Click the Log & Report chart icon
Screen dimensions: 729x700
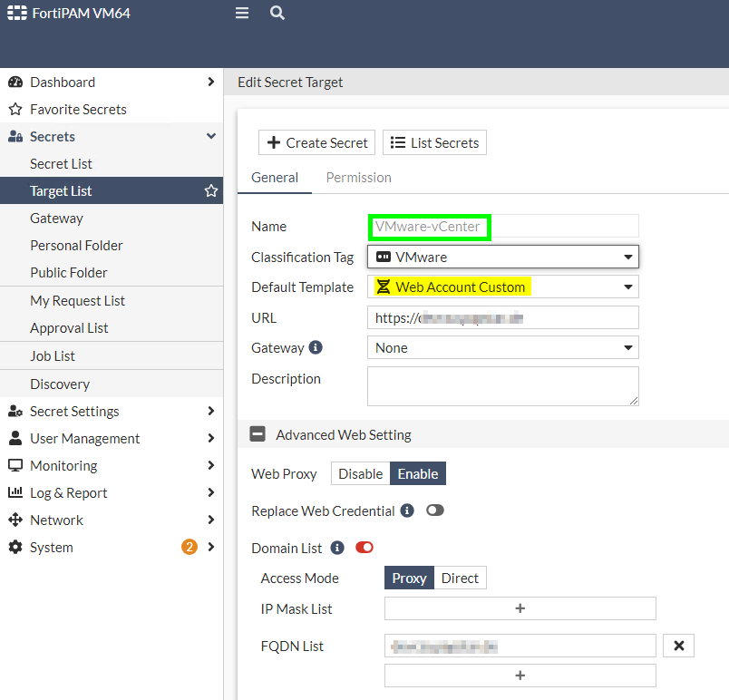pyautogui.click(x=15, y=492)
